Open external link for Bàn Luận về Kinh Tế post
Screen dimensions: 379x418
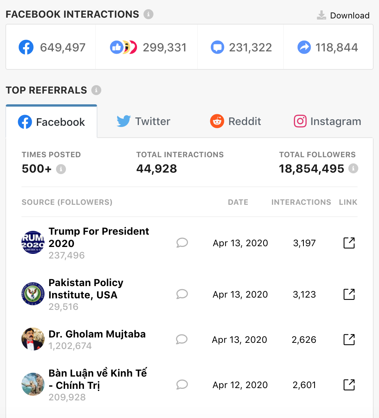click(x=349, y=385)
